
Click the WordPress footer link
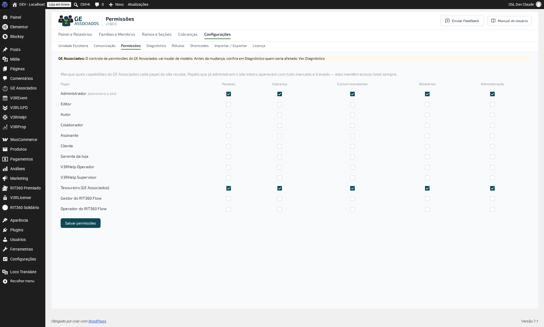pyautogui.click(x=97, y=321)
